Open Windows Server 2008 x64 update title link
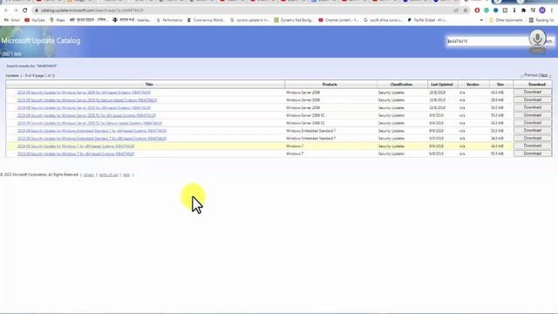 [84, 92]
